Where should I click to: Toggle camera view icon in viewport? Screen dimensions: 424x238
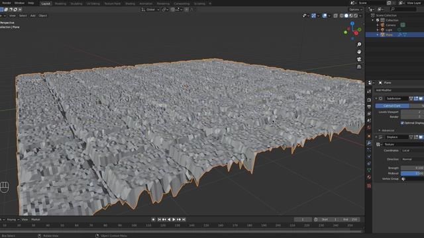359,59
